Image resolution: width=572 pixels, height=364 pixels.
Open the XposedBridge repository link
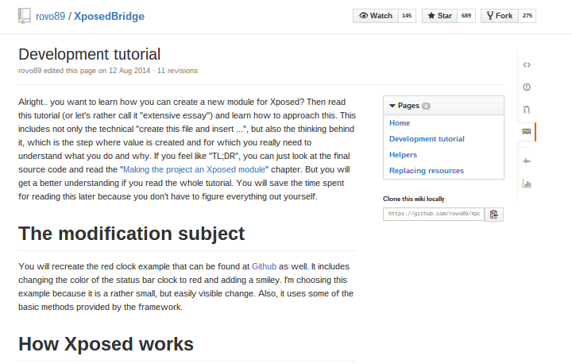point(109,17)
